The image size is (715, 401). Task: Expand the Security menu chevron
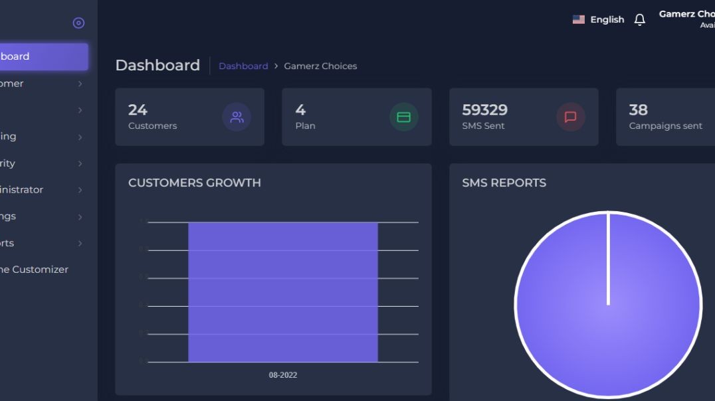tap(80, 163)
